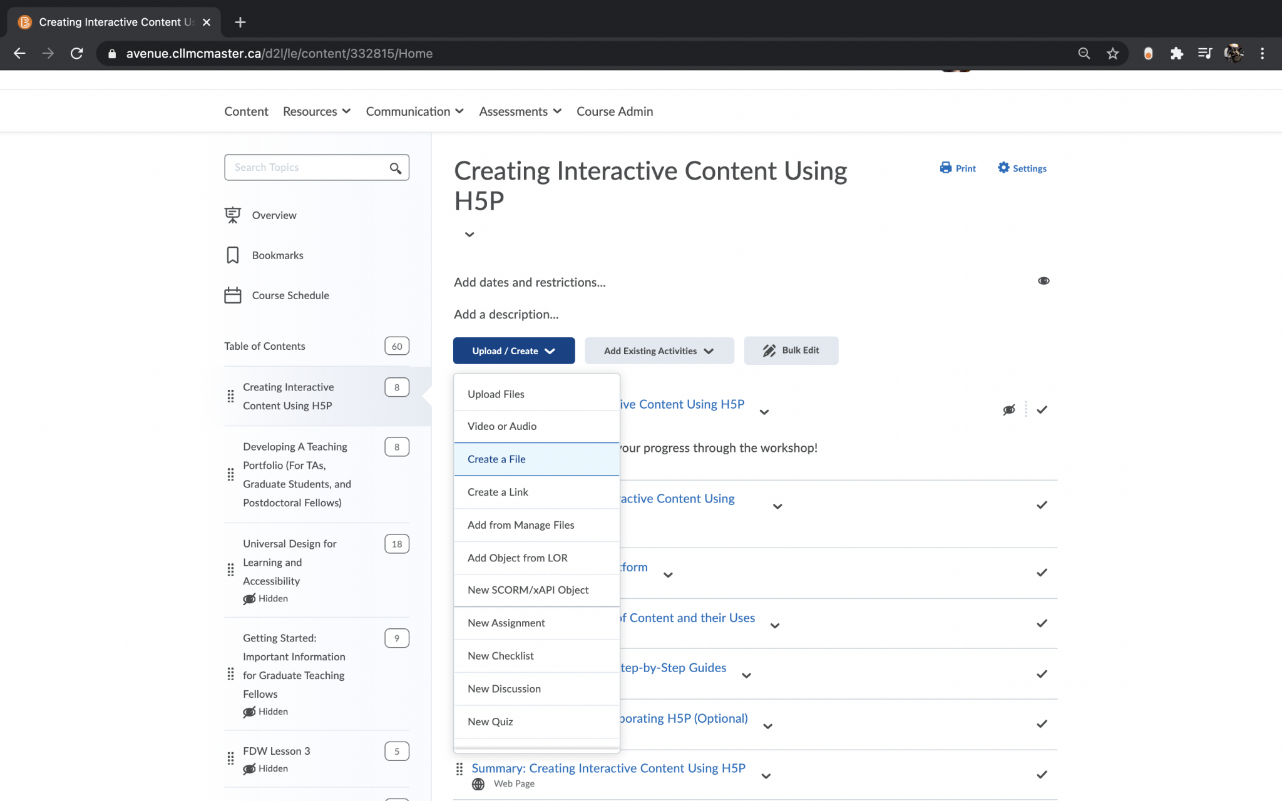Click the Bulk Edit pencil button

pos(791,350)
